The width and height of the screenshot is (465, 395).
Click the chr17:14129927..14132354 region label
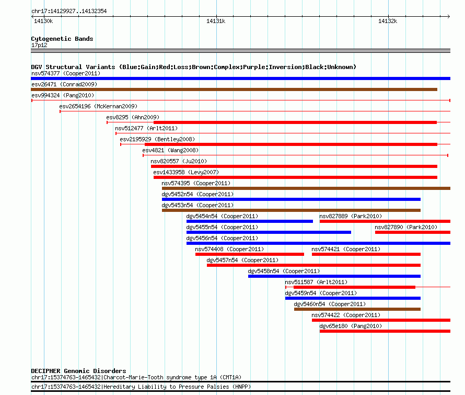[x=69, y=12]
